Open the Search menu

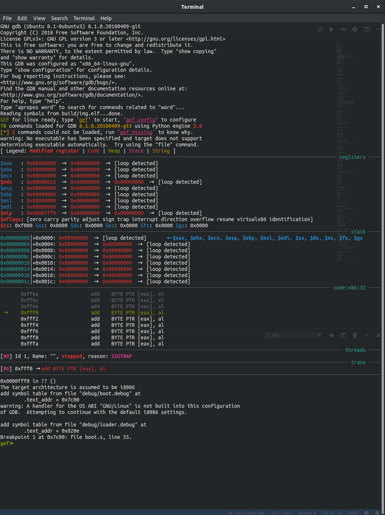(x=59, y=18)
